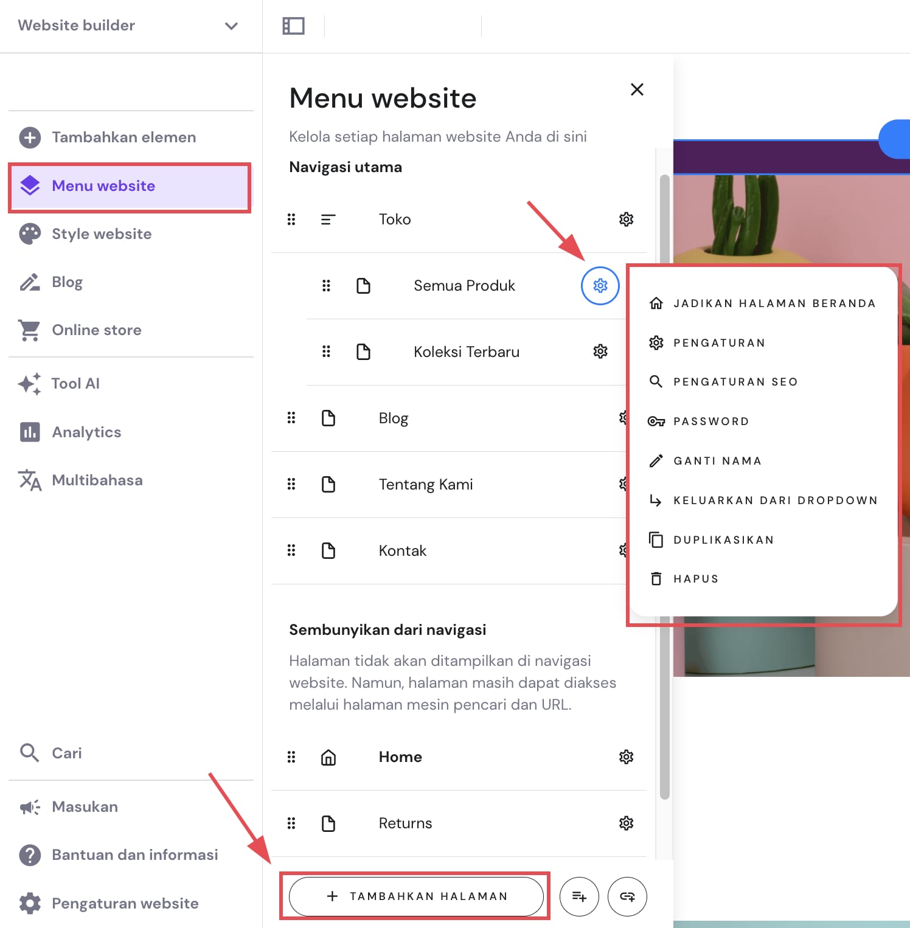This screenshot has width=910, height=928.
Task: Choose Jadikan Halaman Beranda from menu
Action: tap(774, 303)
